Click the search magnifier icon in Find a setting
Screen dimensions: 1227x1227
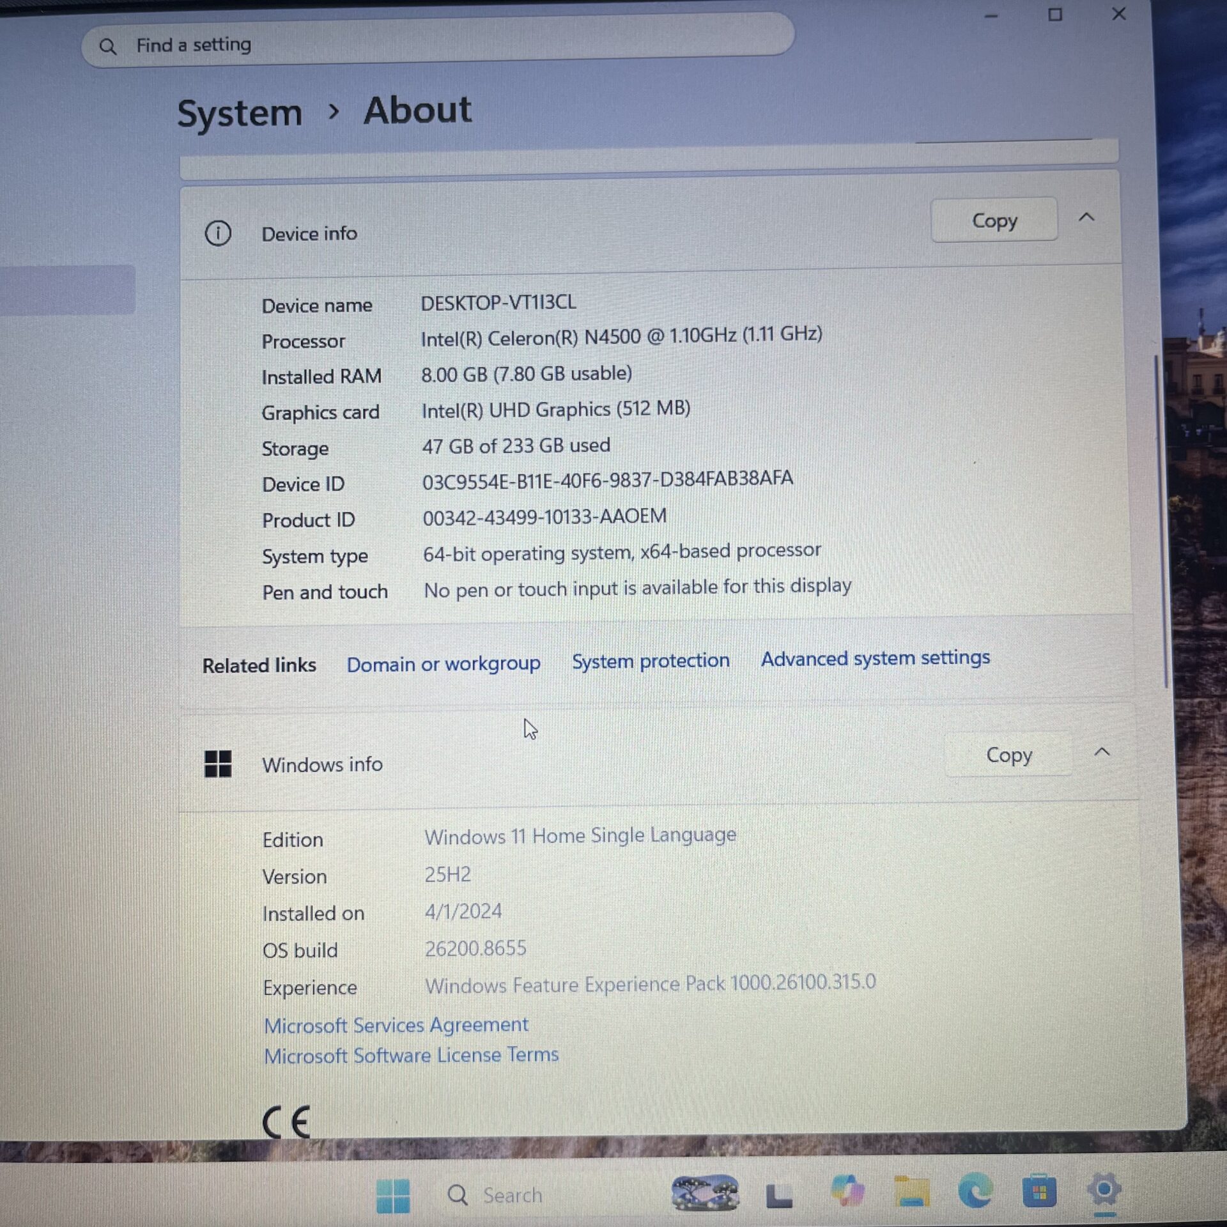pyautogui.click(x=108, y=47)
